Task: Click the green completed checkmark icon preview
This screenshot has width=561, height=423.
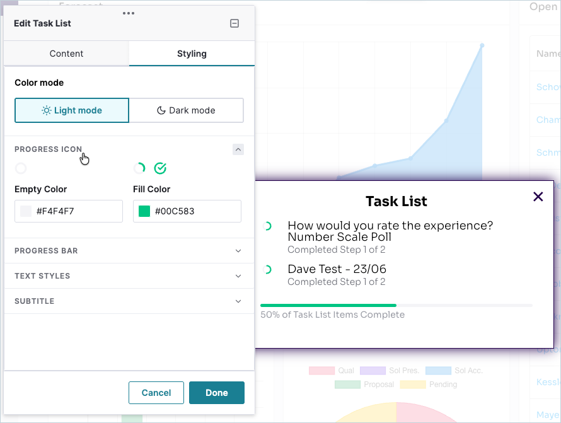Action: pyautogui.click(x=160, y=168)
